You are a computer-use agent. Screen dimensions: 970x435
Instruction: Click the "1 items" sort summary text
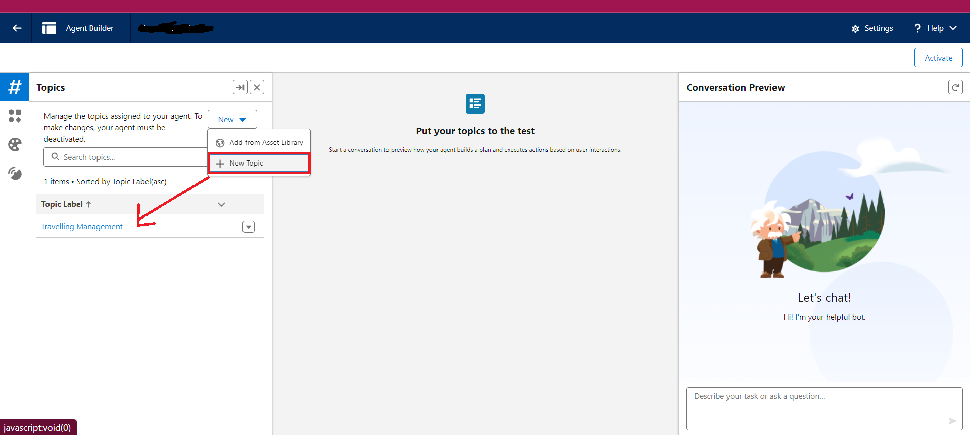point(105,182)
